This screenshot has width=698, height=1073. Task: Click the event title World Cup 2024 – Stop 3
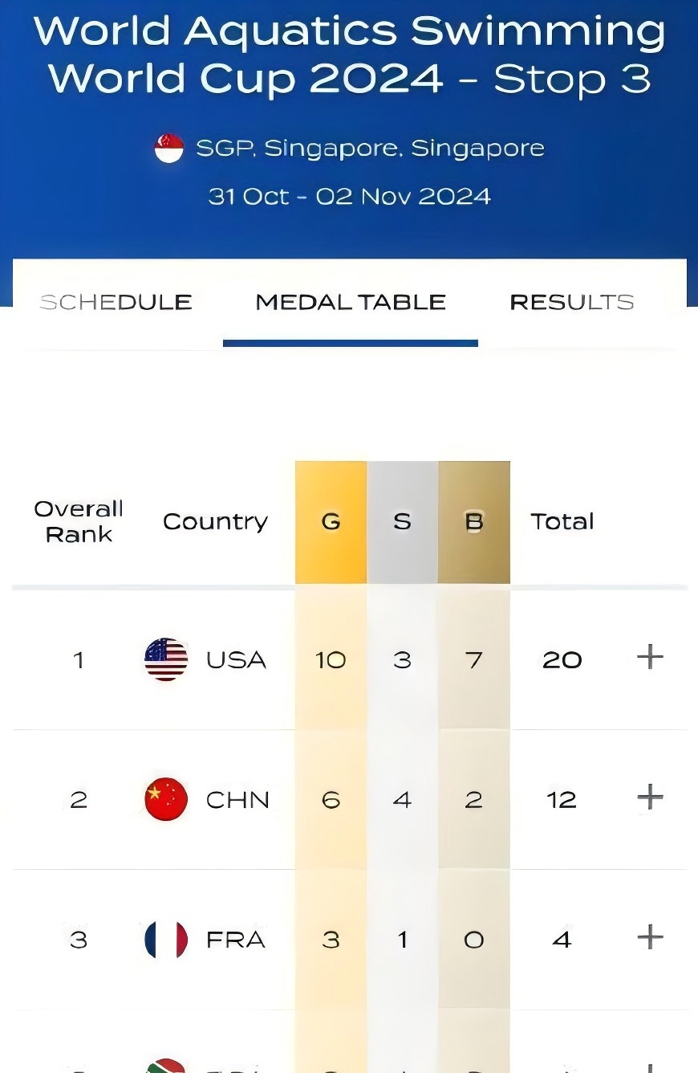[349, 79]
